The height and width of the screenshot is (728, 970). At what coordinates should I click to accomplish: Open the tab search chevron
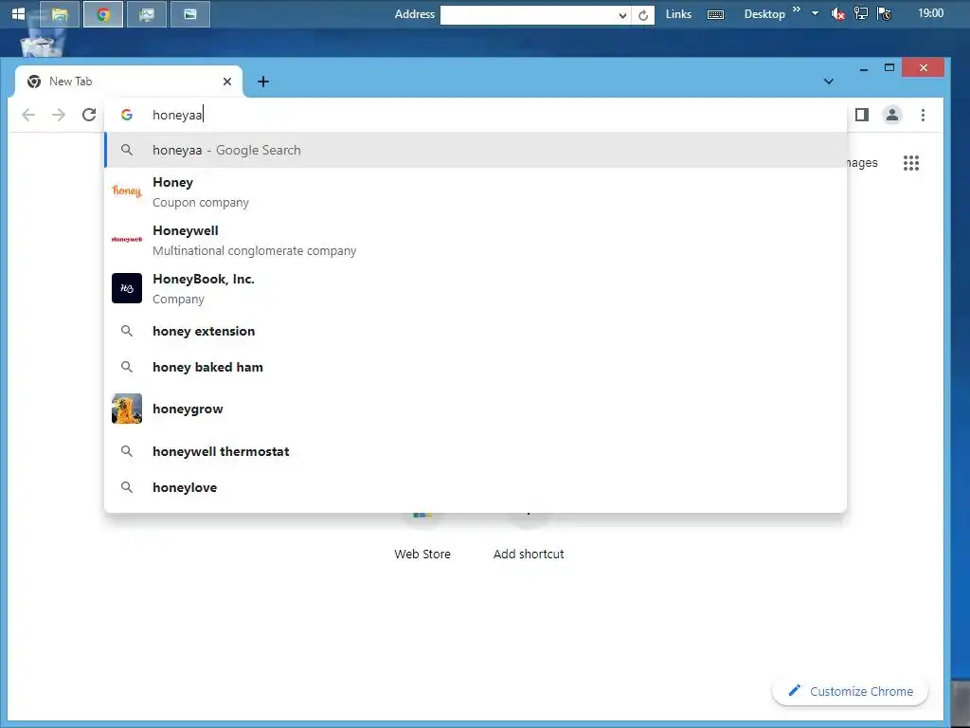click(x=828, y=82)
